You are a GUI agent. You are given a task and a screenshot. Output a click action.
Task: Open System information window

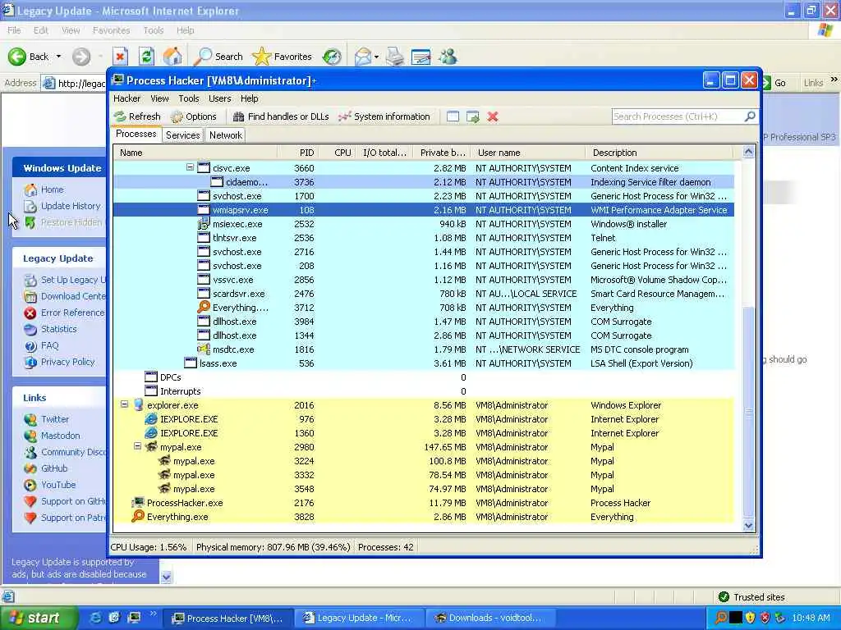coord(384,116)
